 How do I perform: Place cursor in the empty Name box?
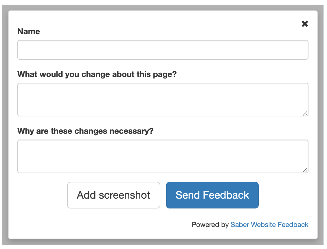(163, 50)
